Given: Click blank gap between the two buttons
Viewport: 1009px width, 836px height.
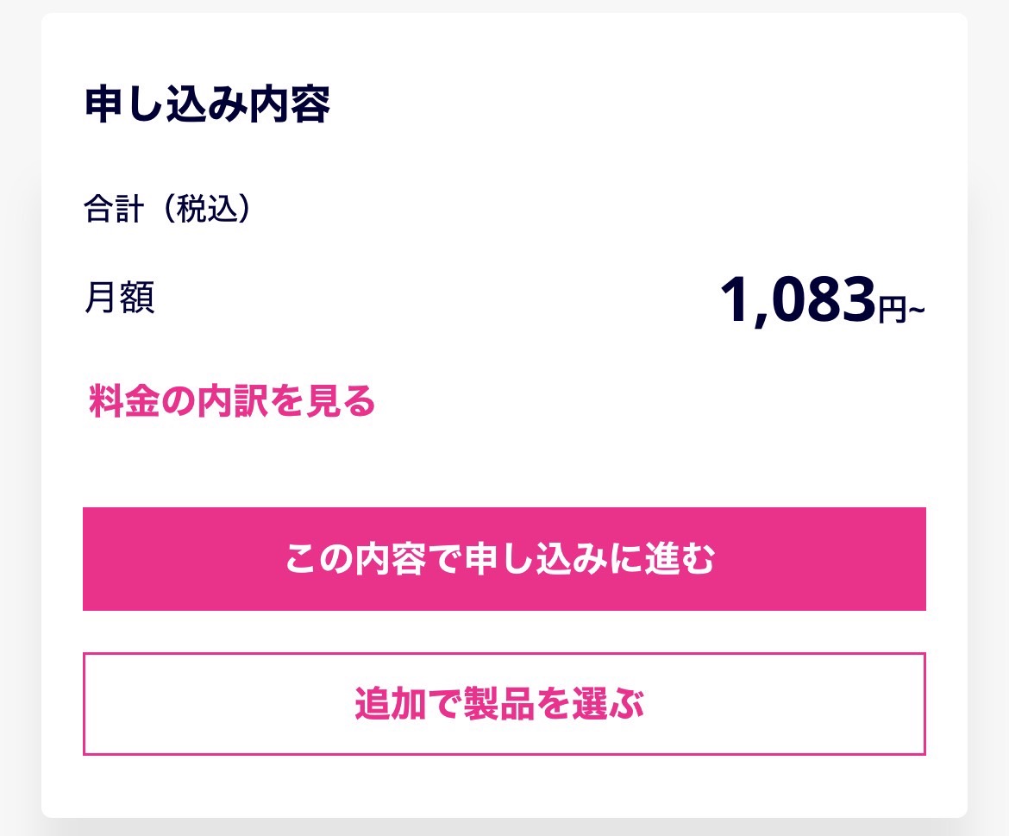Looking at the screenshot, I should (504, 632).
